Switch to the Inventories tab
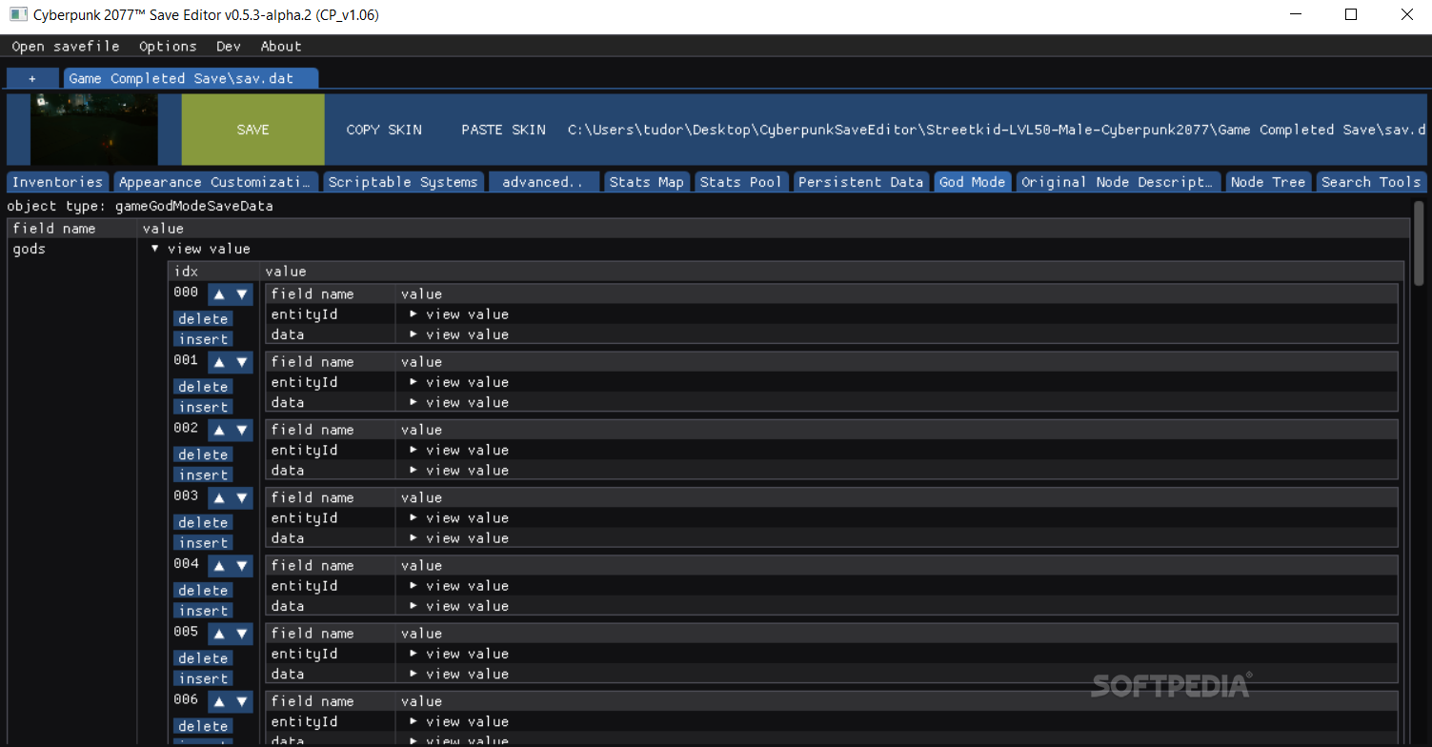The height and width of the screenshot is (747, 1432). [x=57, y=182]
